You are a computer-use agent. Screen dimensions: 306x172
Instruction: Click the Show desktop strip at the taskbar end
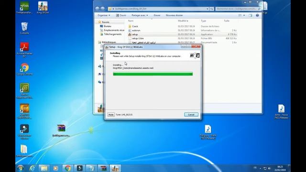click(x=289, y=168)
